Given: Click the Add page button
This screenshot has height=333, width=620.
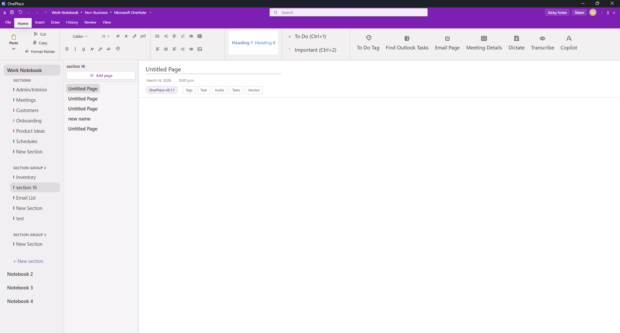Looking at the screenshot, I should tap(101, 76).
